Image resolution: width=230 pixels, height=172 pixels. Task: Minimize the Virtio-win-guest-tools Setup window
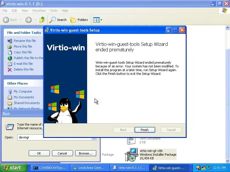click(x=169, y=30)
